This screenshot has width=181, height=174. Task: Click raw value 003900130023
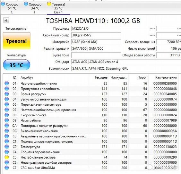[x=165, y=147]
